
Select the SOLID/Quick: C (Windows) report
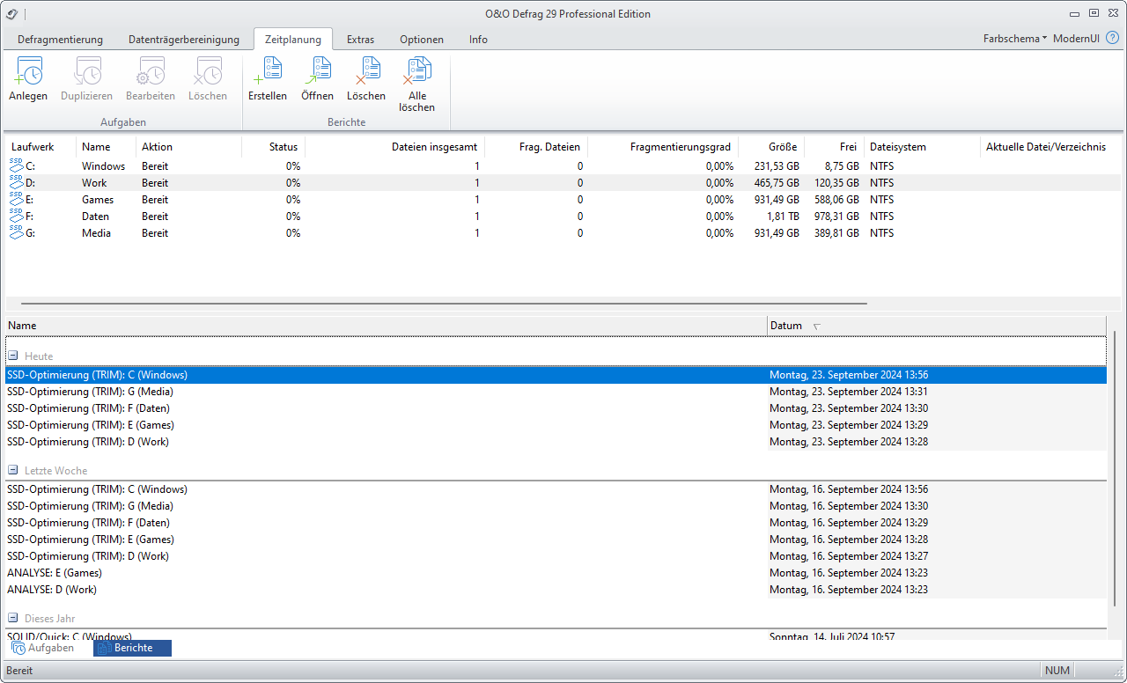click(x=556, y=635)
